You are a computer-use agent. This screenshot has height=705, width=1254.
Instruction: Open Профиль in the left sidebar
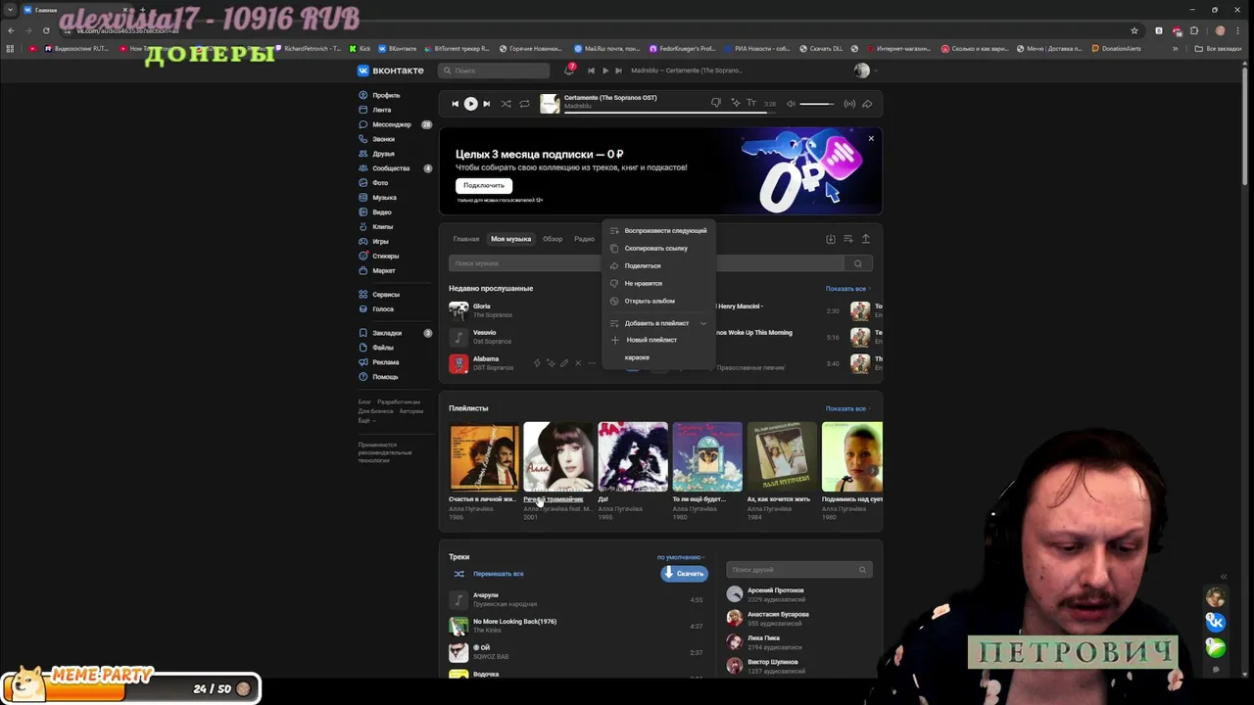tap(386, 95)
